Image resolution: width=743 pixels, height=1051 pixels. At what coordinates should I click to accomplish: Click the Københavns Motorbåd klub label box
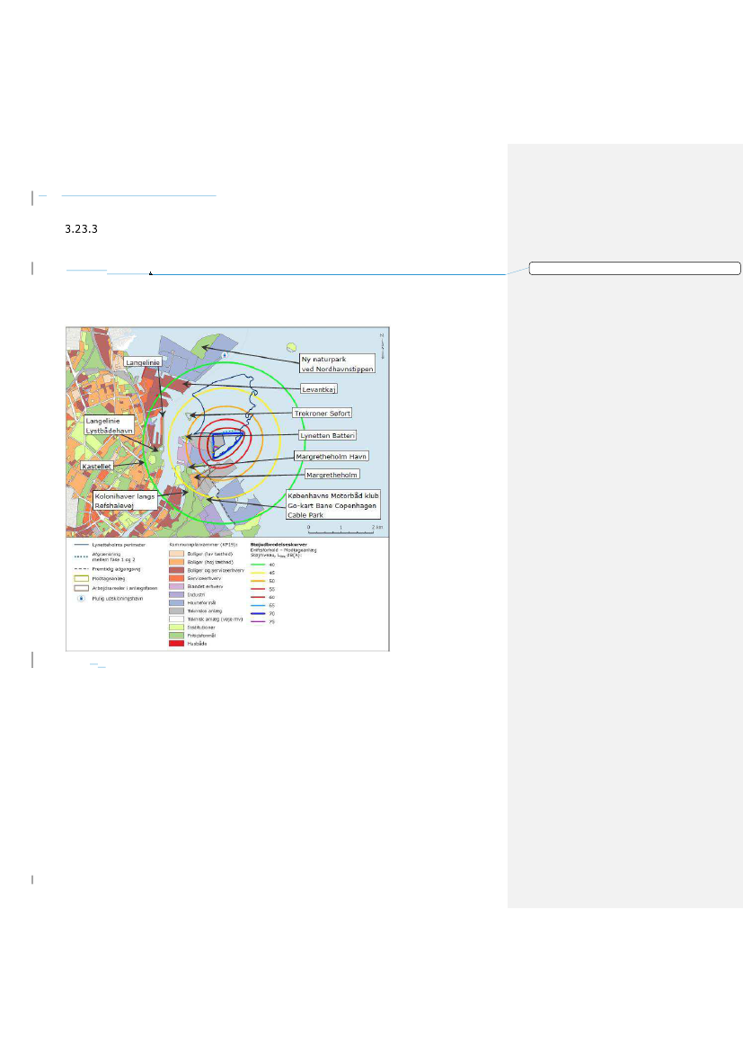[x=333, y=505]
